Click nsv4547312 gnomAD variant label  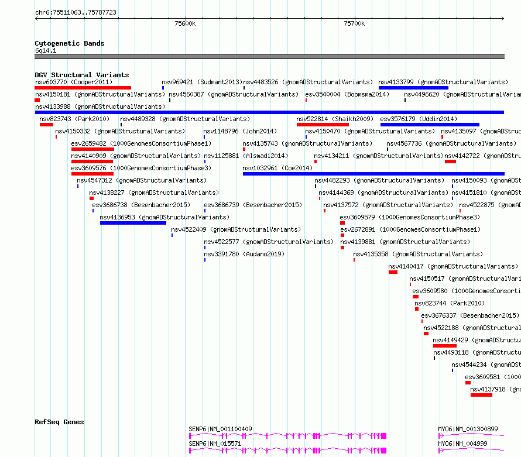tap(142, 180)
